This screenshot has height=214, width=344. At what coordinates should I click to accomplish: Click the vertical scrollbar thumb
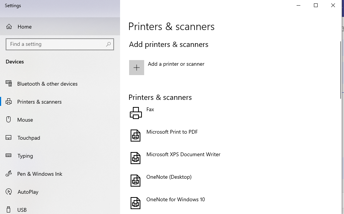click(341, 69)
